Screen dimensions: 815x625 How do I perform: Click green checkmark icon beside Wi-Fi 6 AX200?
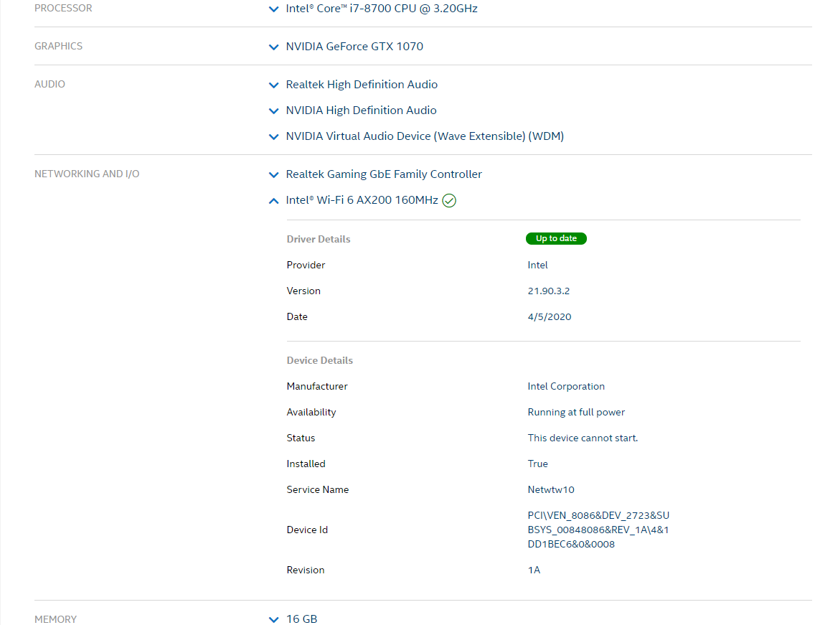point(449,201)
